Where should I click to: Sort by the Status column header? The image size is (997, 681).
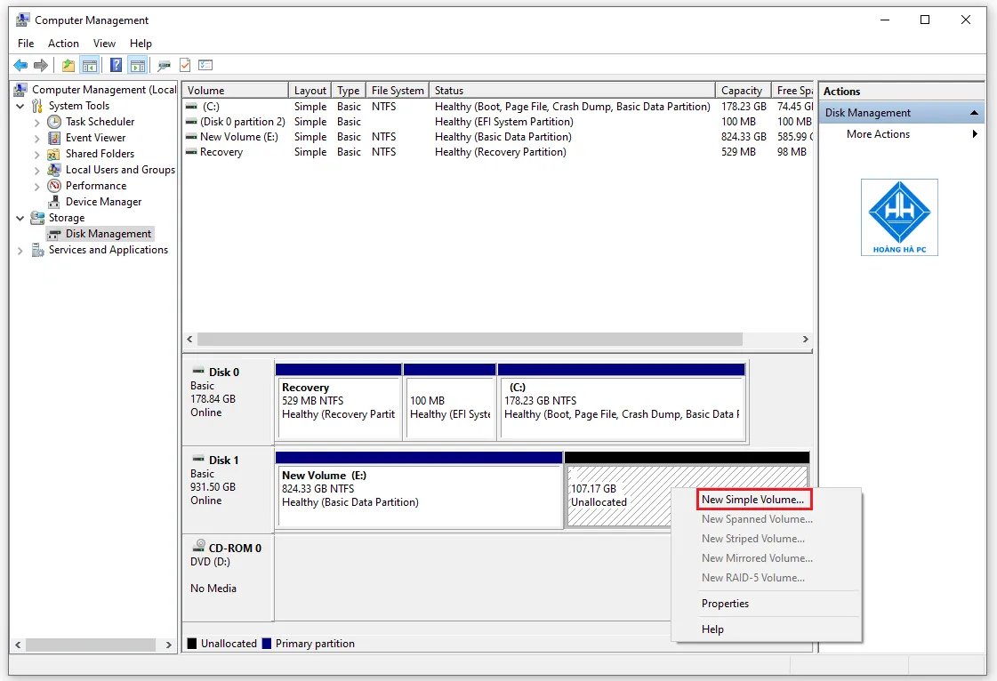tap(572, 91)
